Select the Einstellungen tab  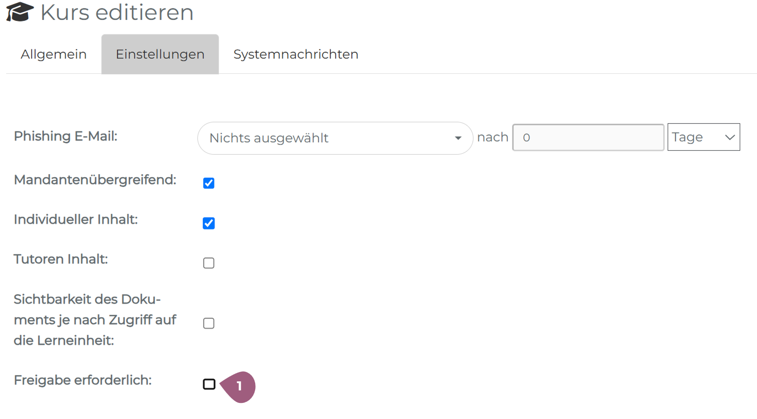tap(160, 54)
